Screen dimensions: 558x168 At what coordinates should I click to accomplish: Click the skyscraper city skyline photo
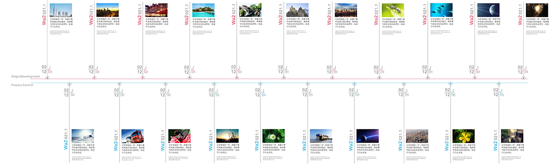pos(61,10)
